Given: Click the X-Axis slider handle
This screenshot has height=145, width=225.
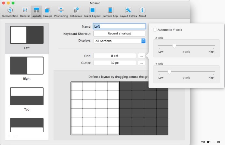Looking at the screenshot, I should pyautogui.click(x=174, y=46).
